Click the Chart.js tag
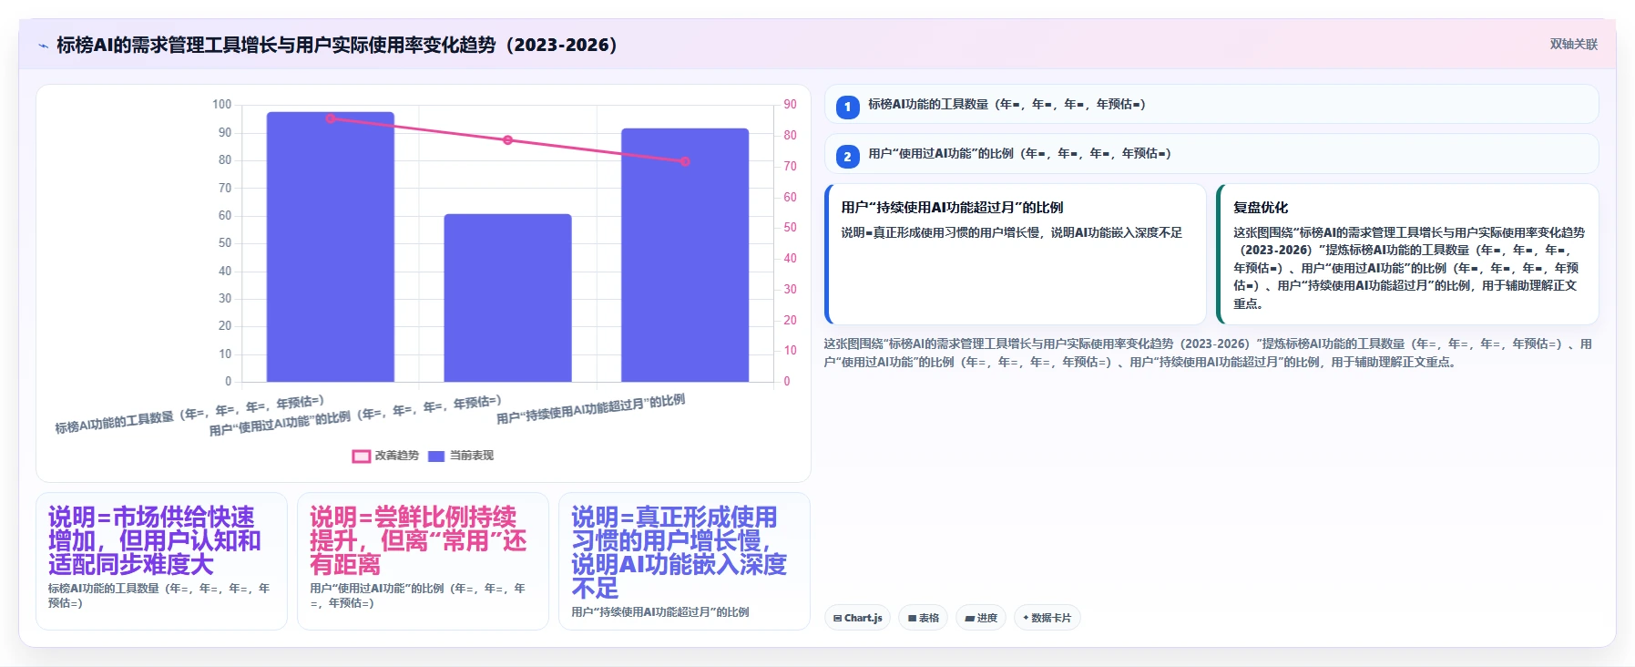Screen dimensions: 1635x667 tap(858, 618)
